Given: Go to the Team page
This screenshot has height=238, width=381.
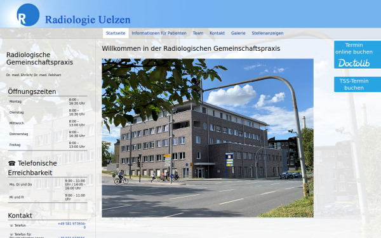Looking at the screenshot, I should pos(198,33).
